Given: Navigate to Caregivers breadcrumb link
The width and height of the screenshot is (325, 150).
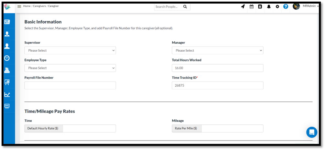Looking at the screenshot, I should pos(39,6).
